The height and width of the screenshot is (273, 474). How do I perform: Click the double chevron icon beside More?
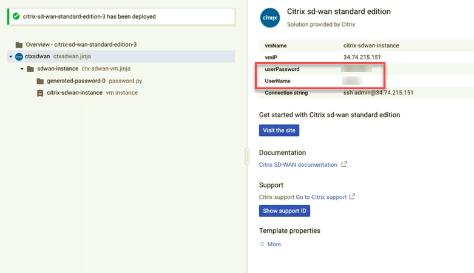click(x=262, y=244)
